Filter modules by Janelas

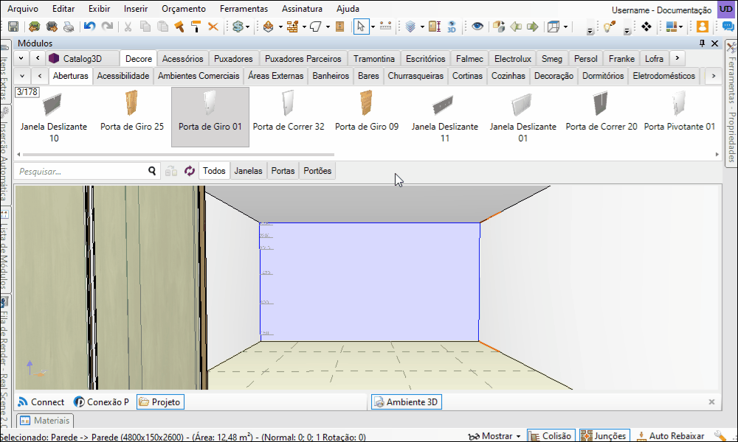248,171
